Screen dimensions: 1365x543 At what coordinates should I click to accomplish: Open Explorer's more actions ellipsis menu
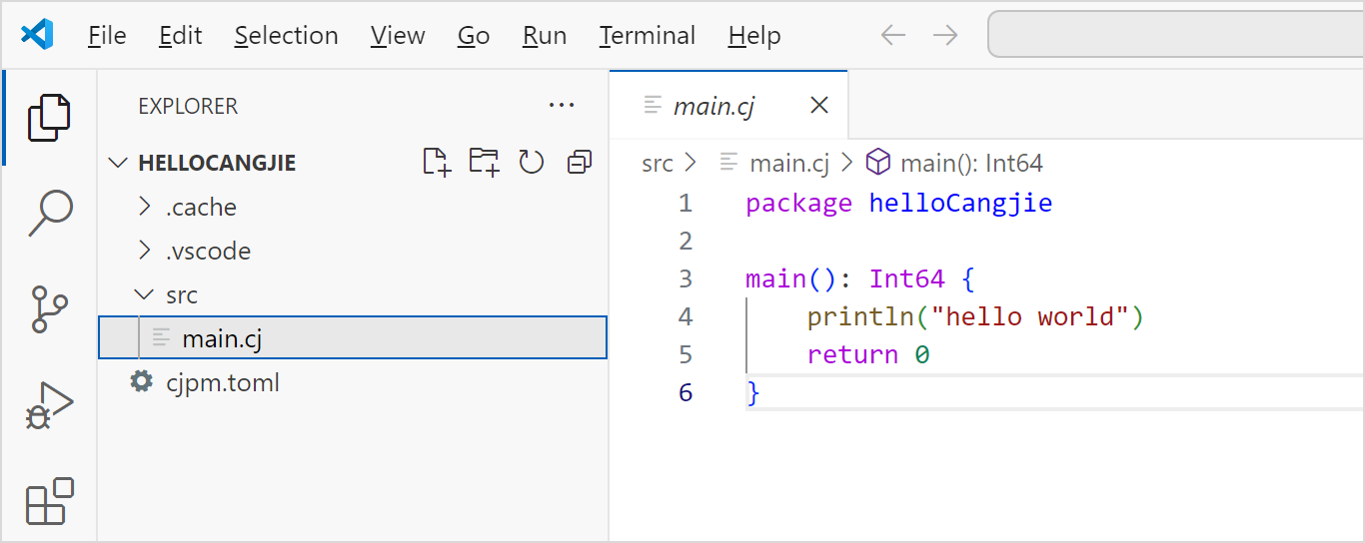point(562,106)
